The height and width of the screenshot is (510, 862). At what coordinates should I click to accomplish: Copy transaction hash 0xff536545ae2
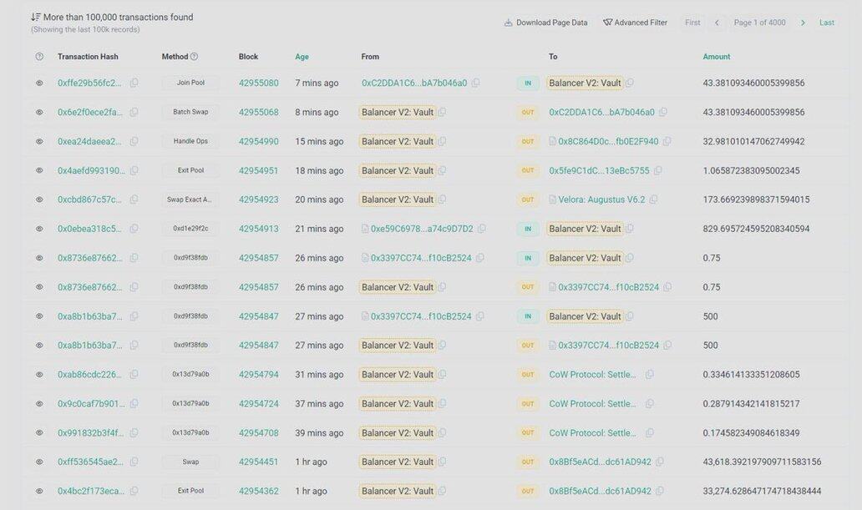click(x=134, y=462)
